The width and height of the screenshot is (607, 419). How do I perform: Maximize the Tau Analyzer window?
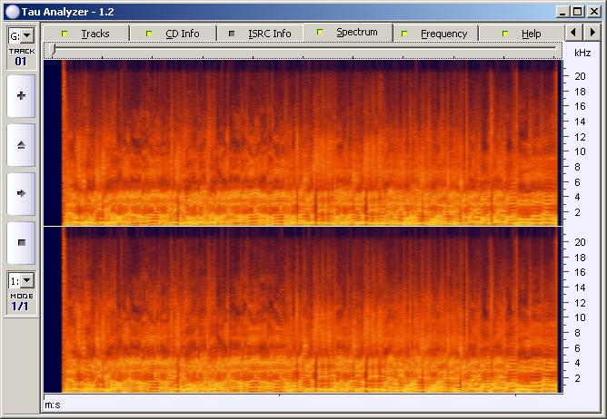click(579, 11)
